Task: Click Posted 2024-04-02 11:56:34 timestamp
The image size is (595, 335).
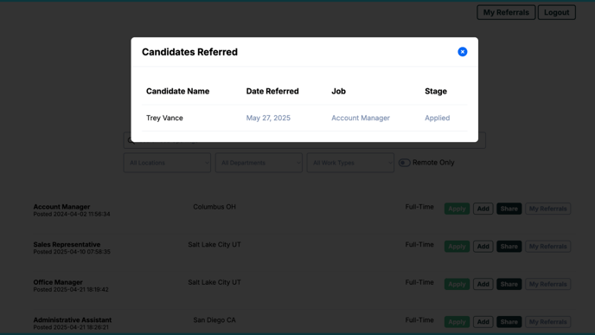Action: point(72,214)
